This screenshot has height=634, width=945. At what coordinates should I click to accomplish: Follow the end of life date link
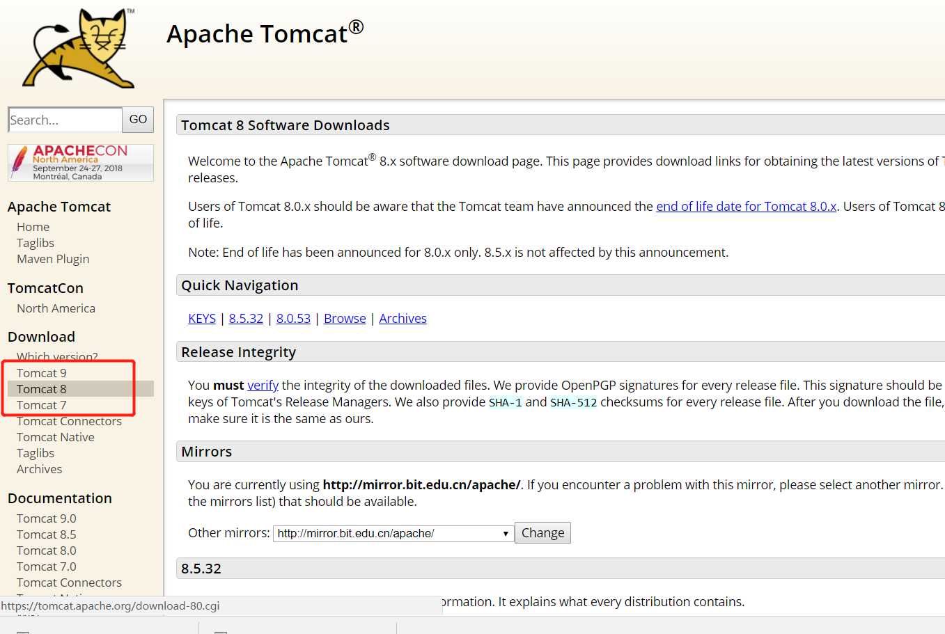[x=746, y=207]
